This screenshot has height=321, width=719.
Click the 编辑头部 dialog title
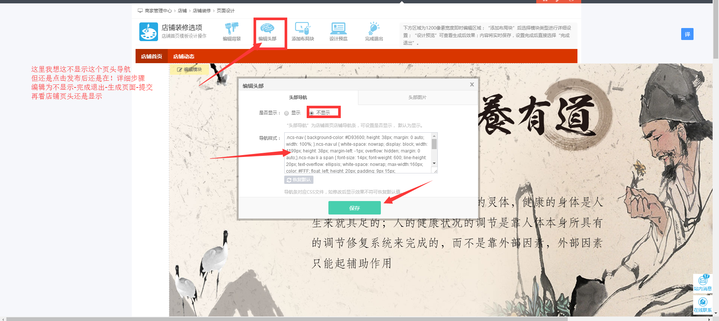pos(253,86)
